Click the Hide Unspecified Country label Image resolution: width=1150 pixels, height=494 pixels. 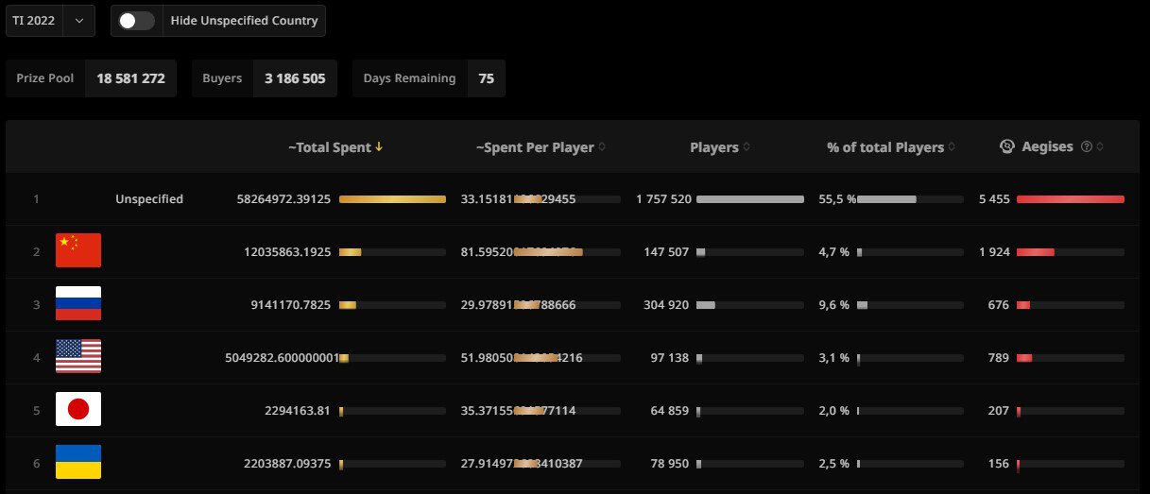(x=244, y=21)
